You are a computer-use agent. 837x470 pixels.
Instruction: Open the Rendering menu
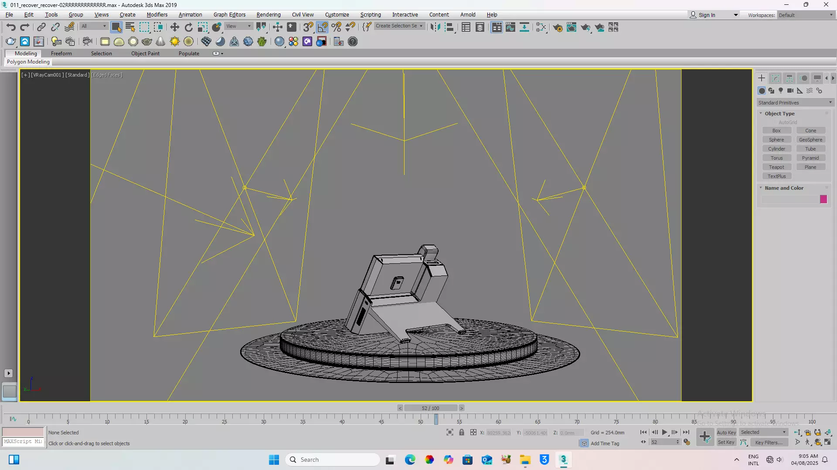pyautogui.click(x=268, y=15)
